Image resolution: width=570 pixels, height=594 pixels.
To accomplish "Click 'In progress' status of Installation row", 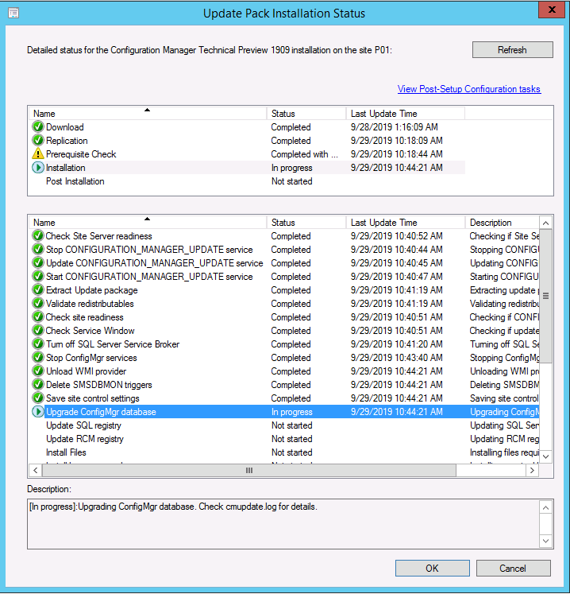I will click(291, 168).
